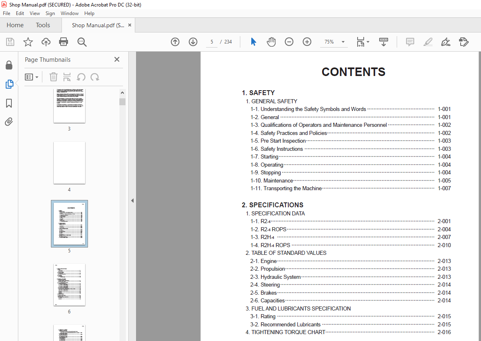
Task: Open the security lock panel
Action: tap(9, 65)
